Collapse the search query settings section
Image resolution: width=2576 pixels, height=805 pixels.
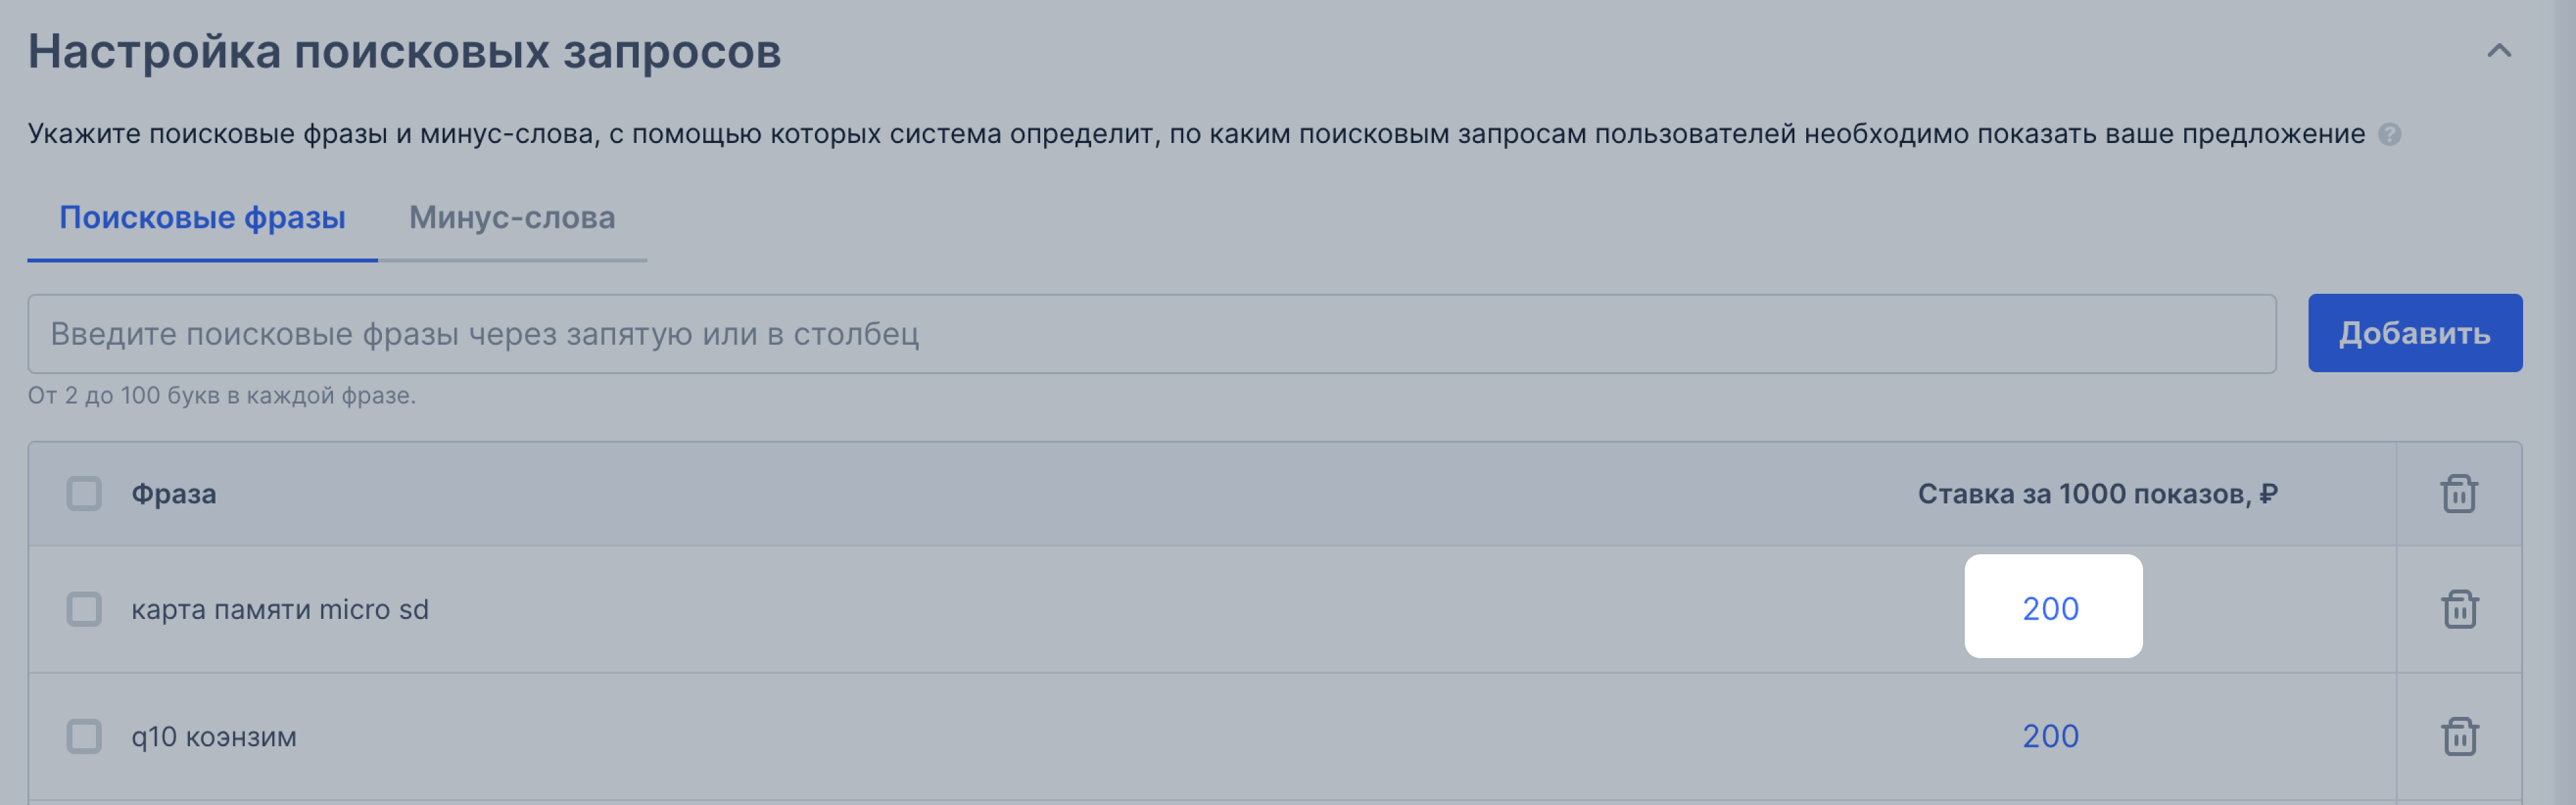[2498, 51]
